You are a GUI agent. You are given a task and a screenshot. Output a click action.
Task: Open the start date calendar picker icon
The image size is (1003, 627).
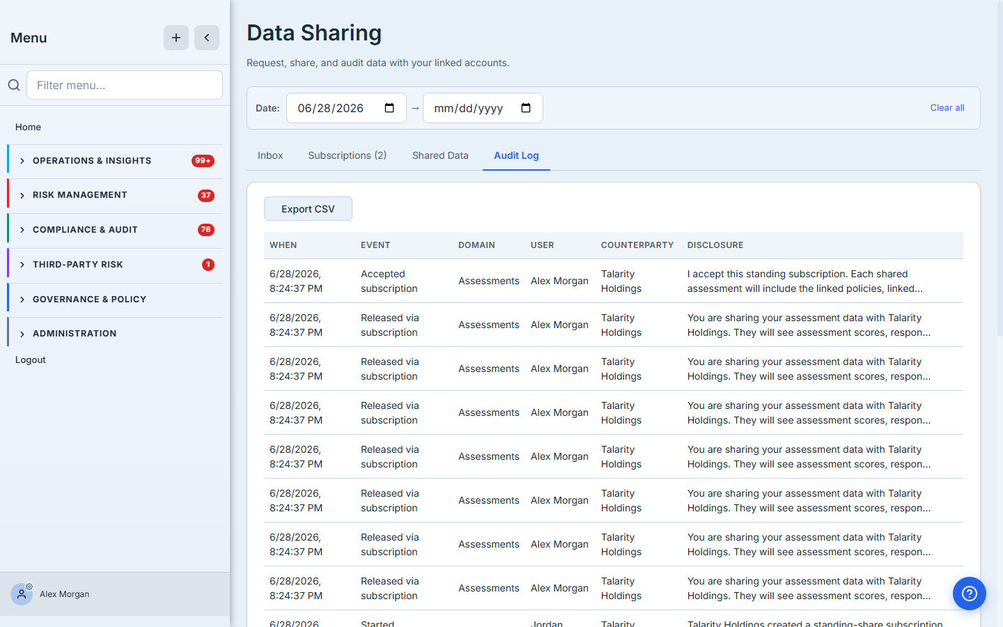(389, 108)
